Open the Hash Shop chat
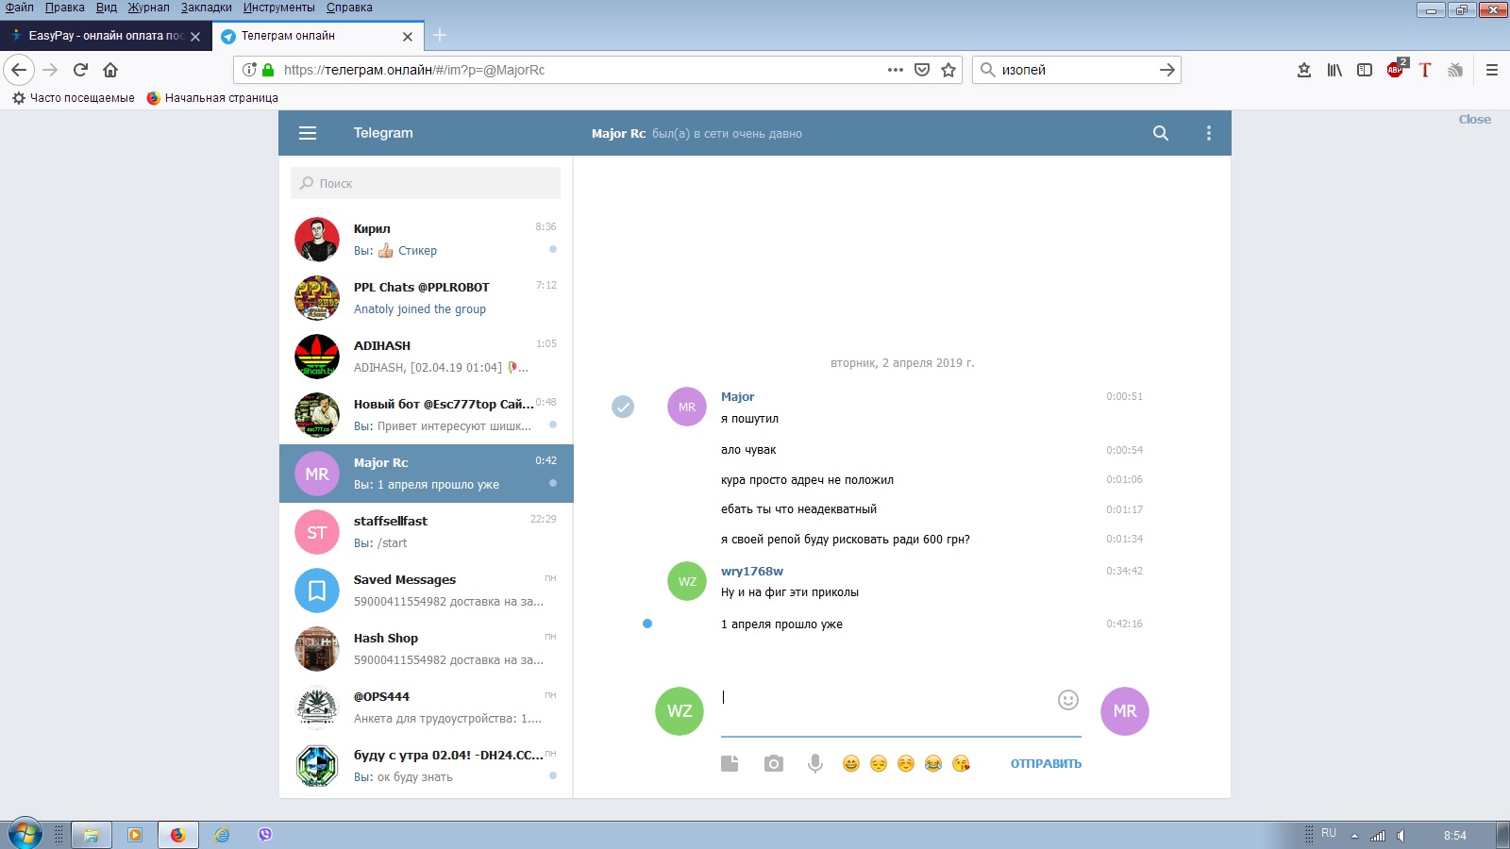The width and height of the screenshot is (1510, 849). point(426,649)
